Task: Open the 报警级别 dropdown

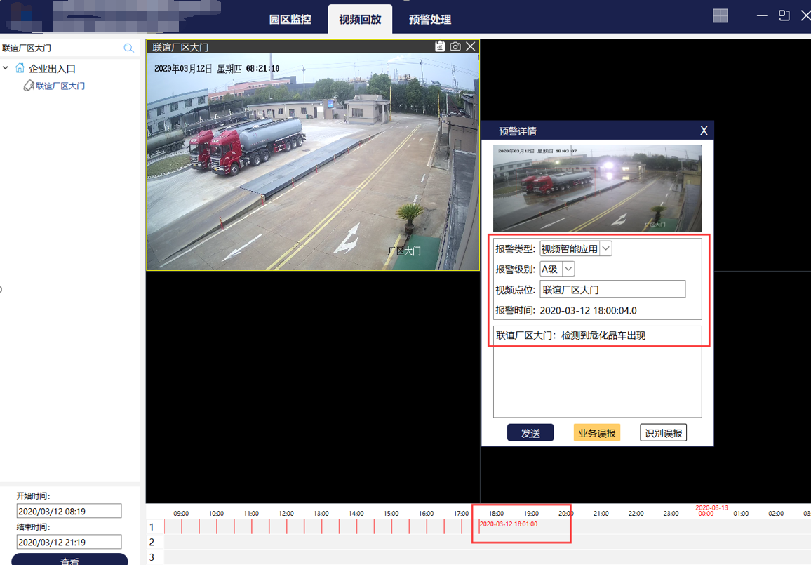Action: pos(568,269)
